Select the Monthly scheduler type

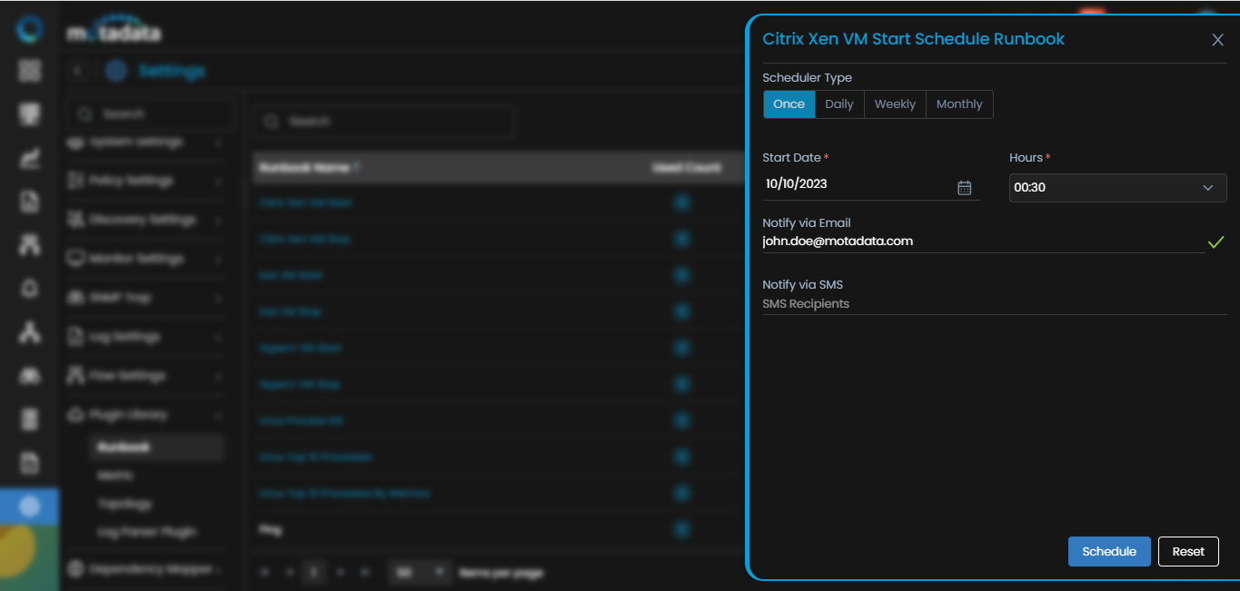[959, 104]
